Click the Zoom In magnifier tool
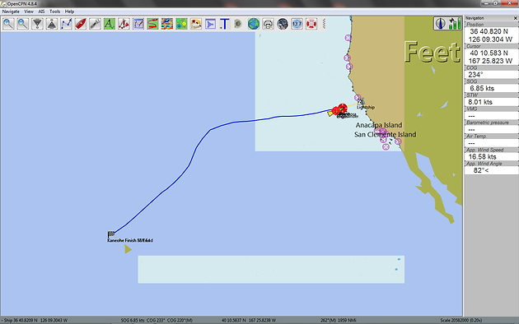The width and height of the screenshot is (519, 324). pos(8,24)
